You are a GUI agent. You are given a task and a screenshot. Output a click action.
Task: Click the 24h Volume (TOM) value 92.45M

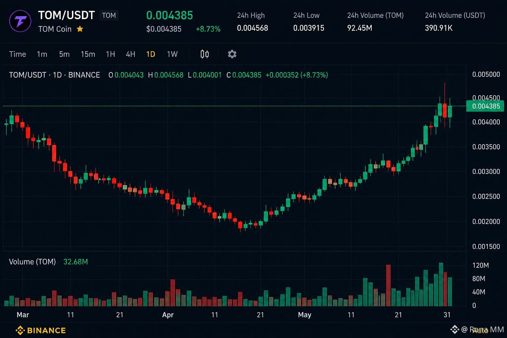tap(359, 28)
